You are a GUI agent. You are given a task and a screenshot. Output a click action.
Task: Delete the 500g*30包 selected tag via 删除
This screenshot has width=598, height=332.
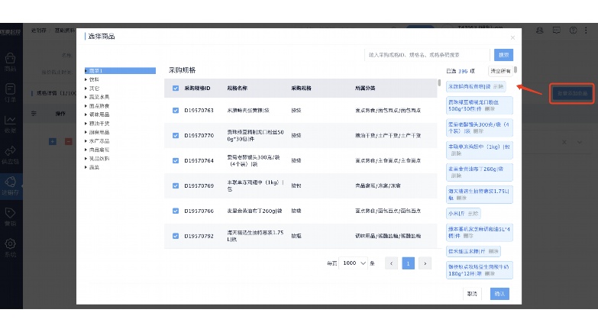tap(490, 109)
